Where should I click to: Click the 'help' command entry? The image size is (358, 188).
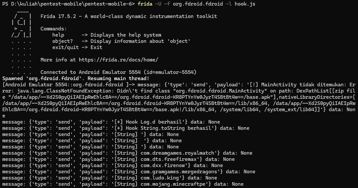pos(58,35)
